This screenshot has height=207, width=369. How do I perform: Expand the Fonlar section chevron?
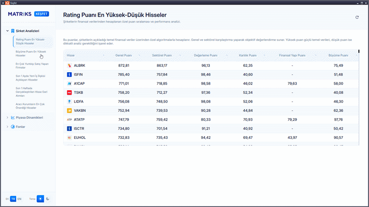tap(7, 126)
